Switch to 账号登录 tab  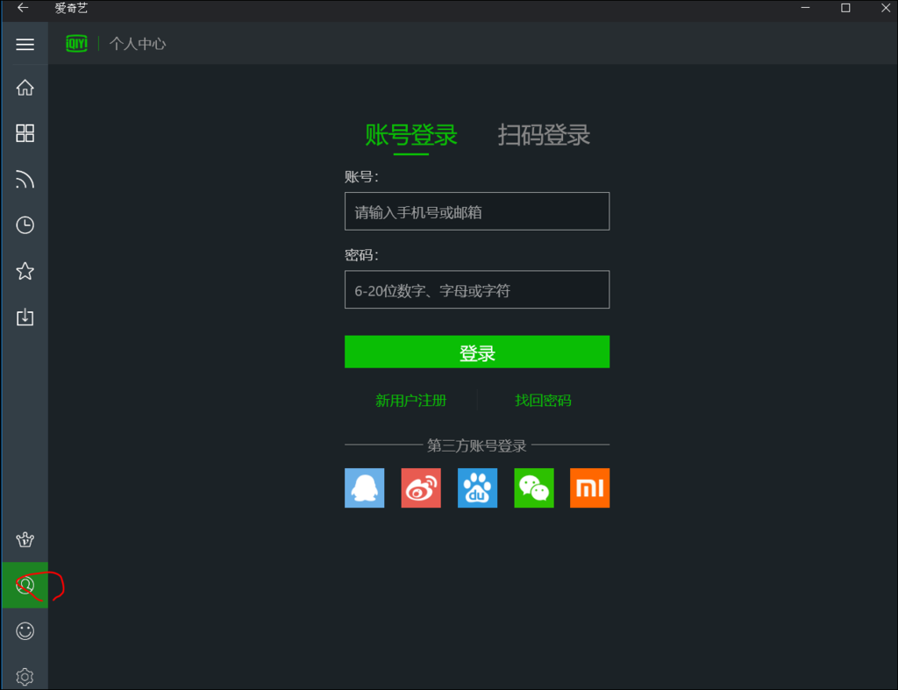[410, 135]
